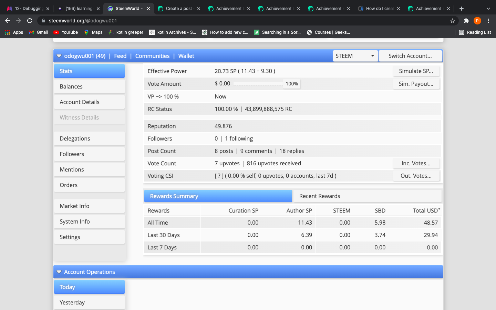Open the STEEM chain dropdown

point(355,56)
